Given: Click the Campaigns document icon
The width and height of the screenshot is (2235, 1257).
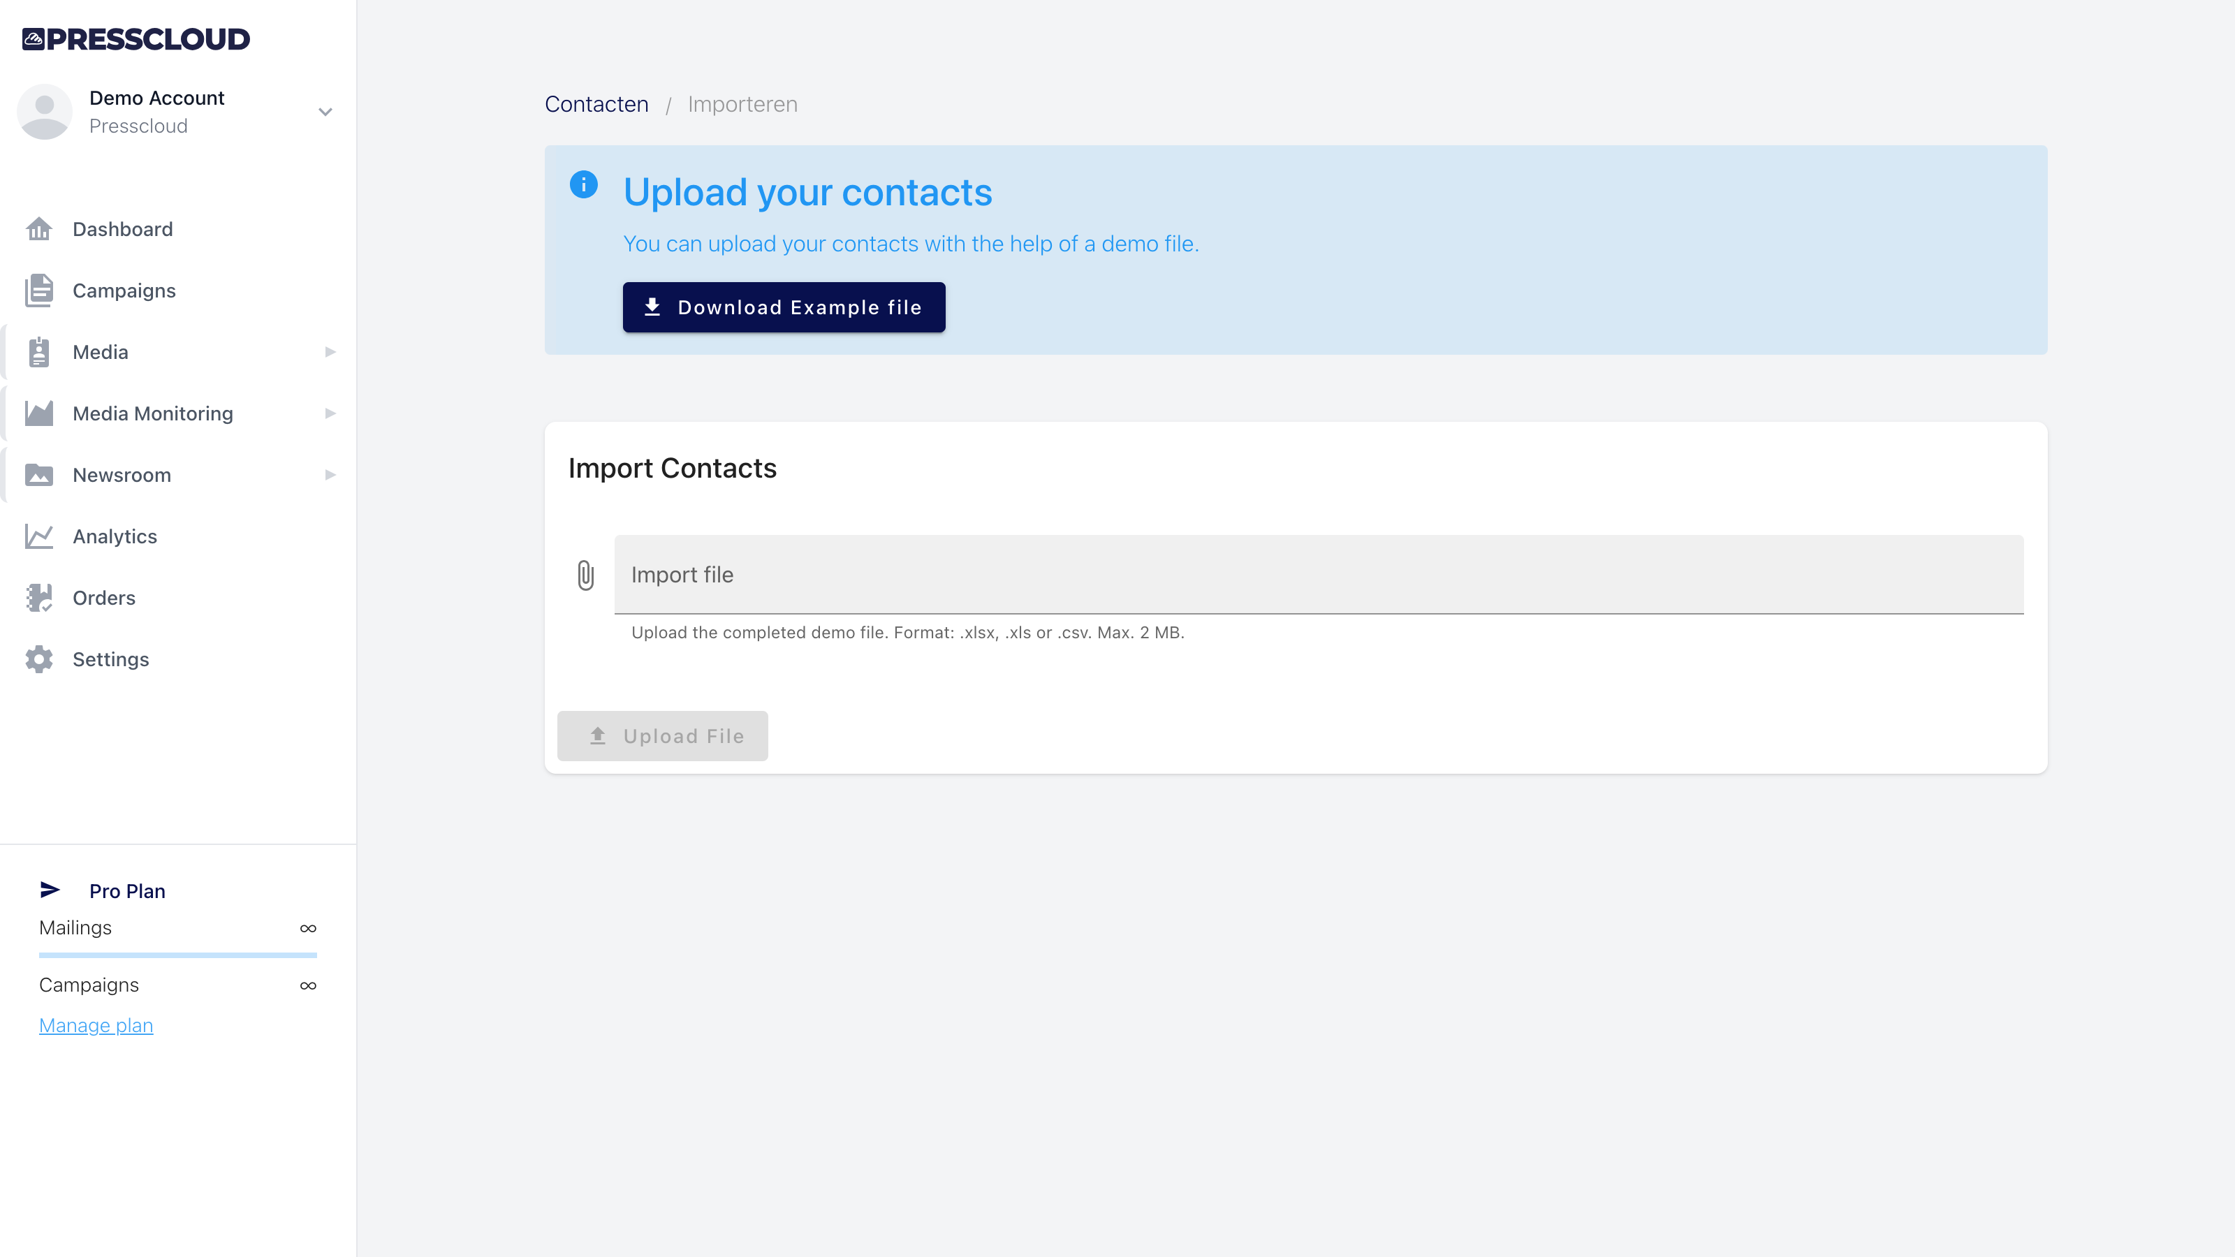Looking at the screenshot, I should tap(39, 291).
